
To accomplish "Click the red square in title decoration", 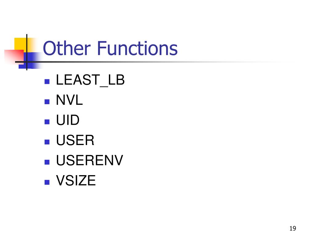I will point(14,57).
